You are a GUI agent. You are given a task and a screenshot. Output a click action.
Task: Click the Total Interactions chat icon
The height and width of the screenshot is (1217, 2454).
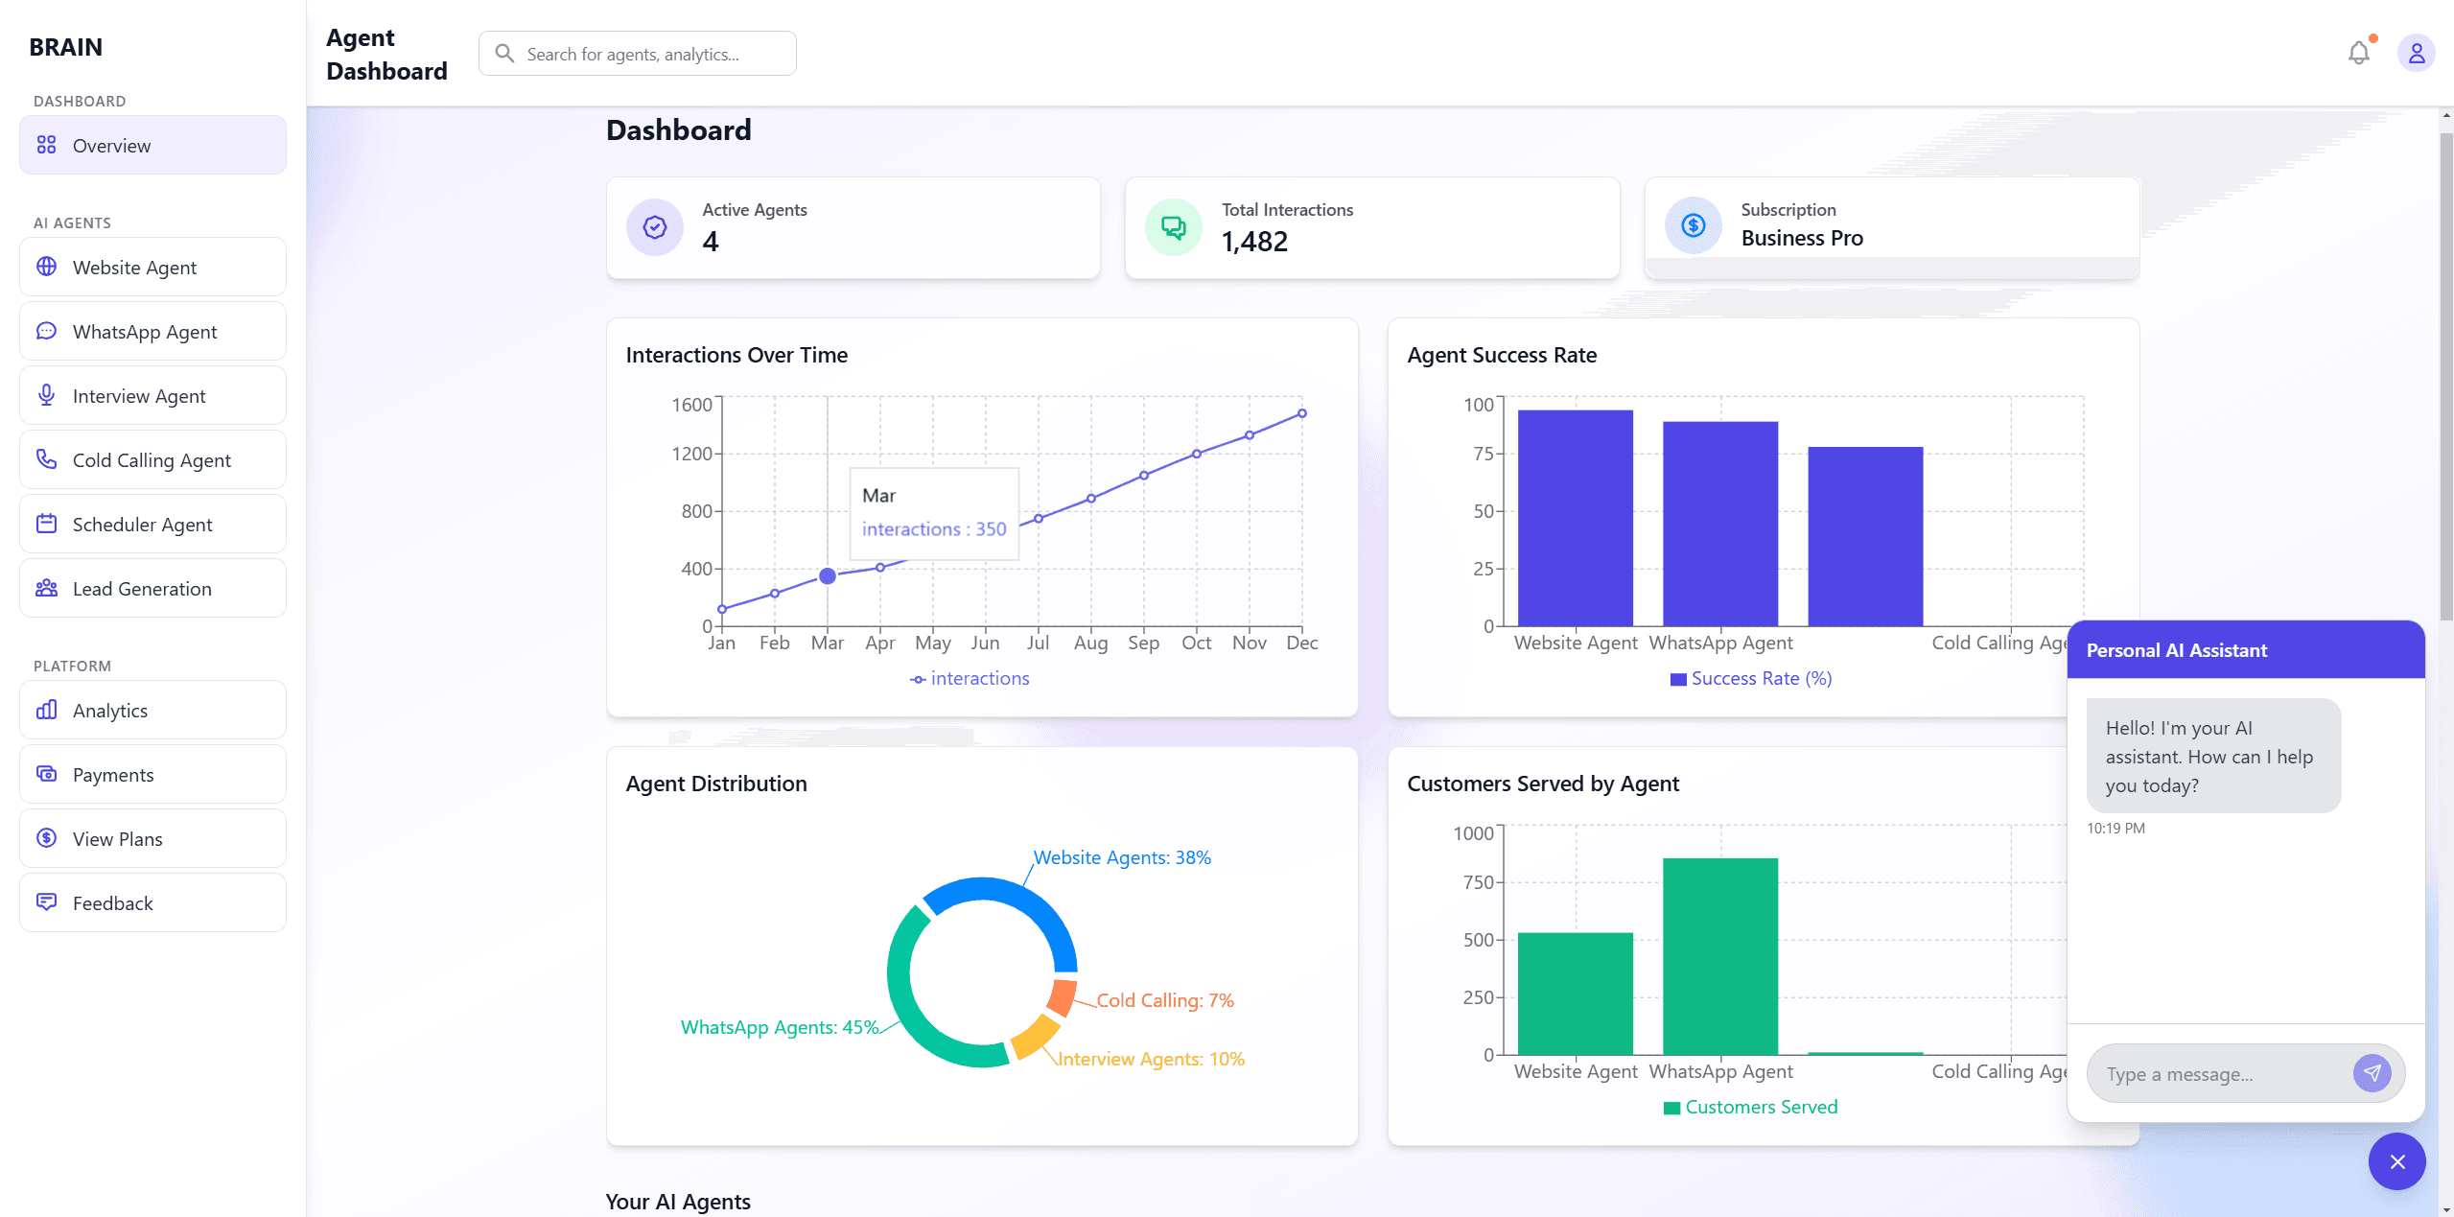pyautogui.click(x=1174, y=227)
